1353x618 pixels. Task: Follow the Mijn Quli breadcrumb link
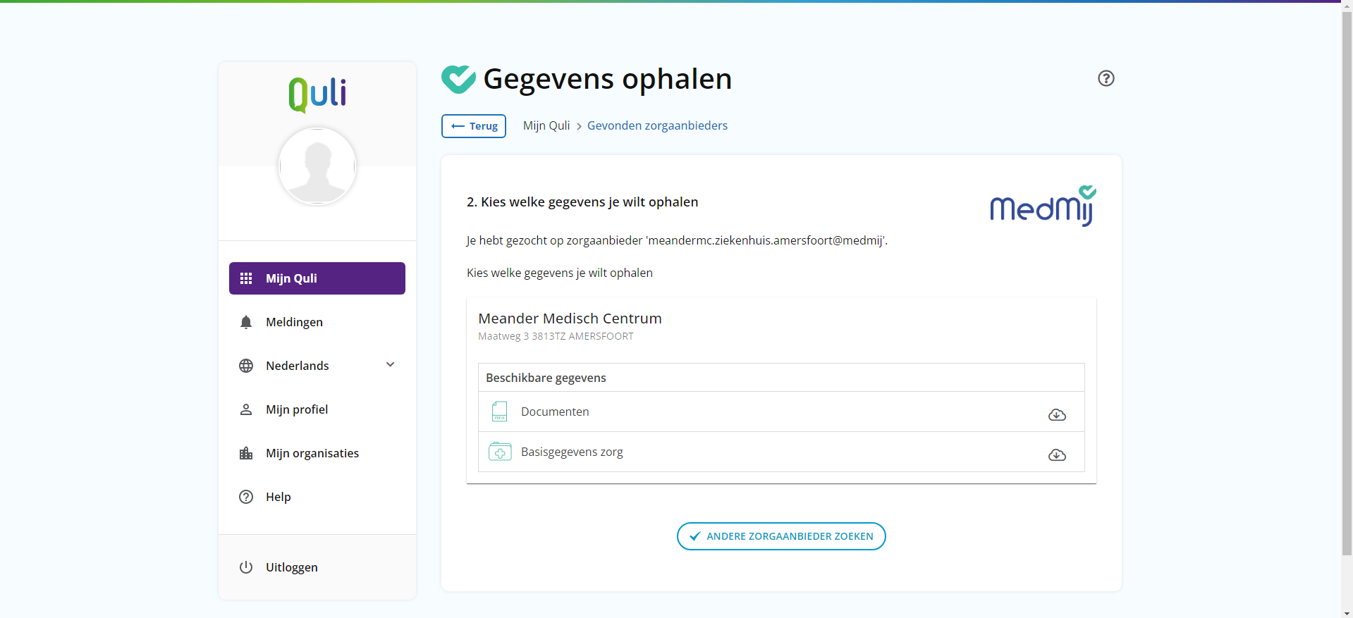[x=546, y=125]
